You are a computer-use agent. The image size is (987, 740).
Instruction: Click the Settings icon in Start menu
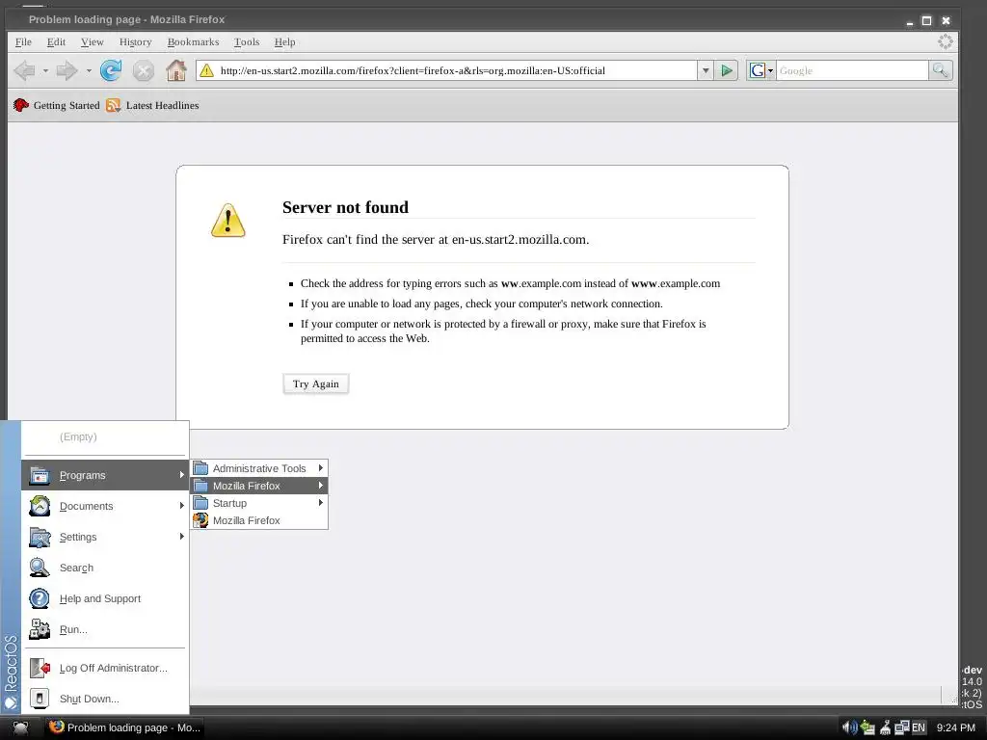point(39,537)
